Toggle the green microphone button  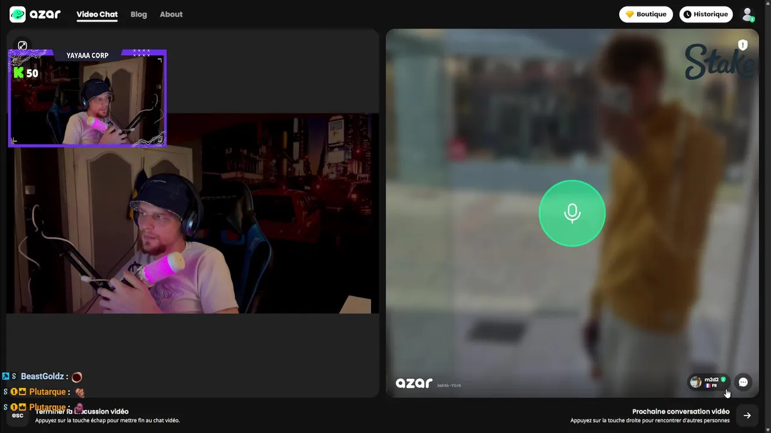[572, 213]
